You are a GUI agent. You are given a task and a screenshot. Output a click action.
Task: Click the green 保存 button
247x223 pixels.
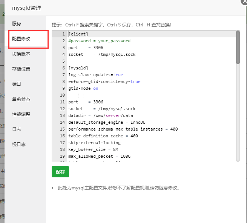60,172
